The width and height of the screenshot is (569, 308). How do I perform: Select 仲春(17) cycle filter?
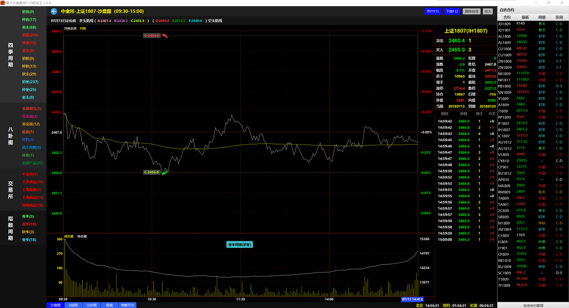coord(29,20)
